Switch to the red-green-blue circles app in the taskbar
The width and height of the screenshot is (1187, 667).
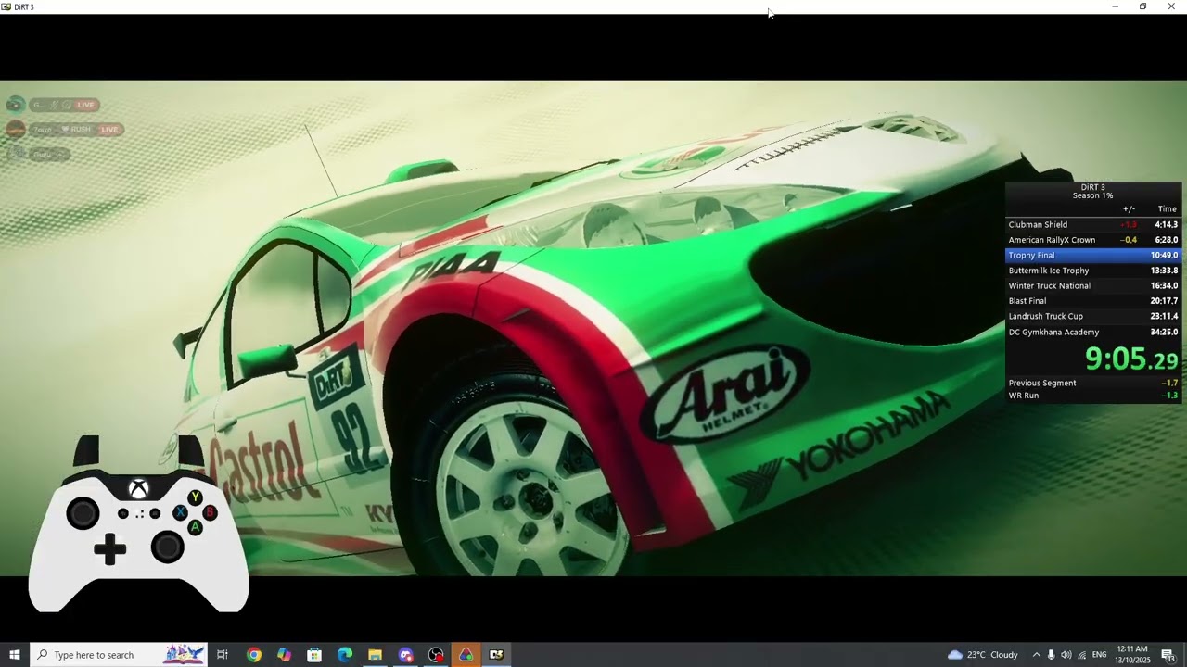[x=466, y=655]
